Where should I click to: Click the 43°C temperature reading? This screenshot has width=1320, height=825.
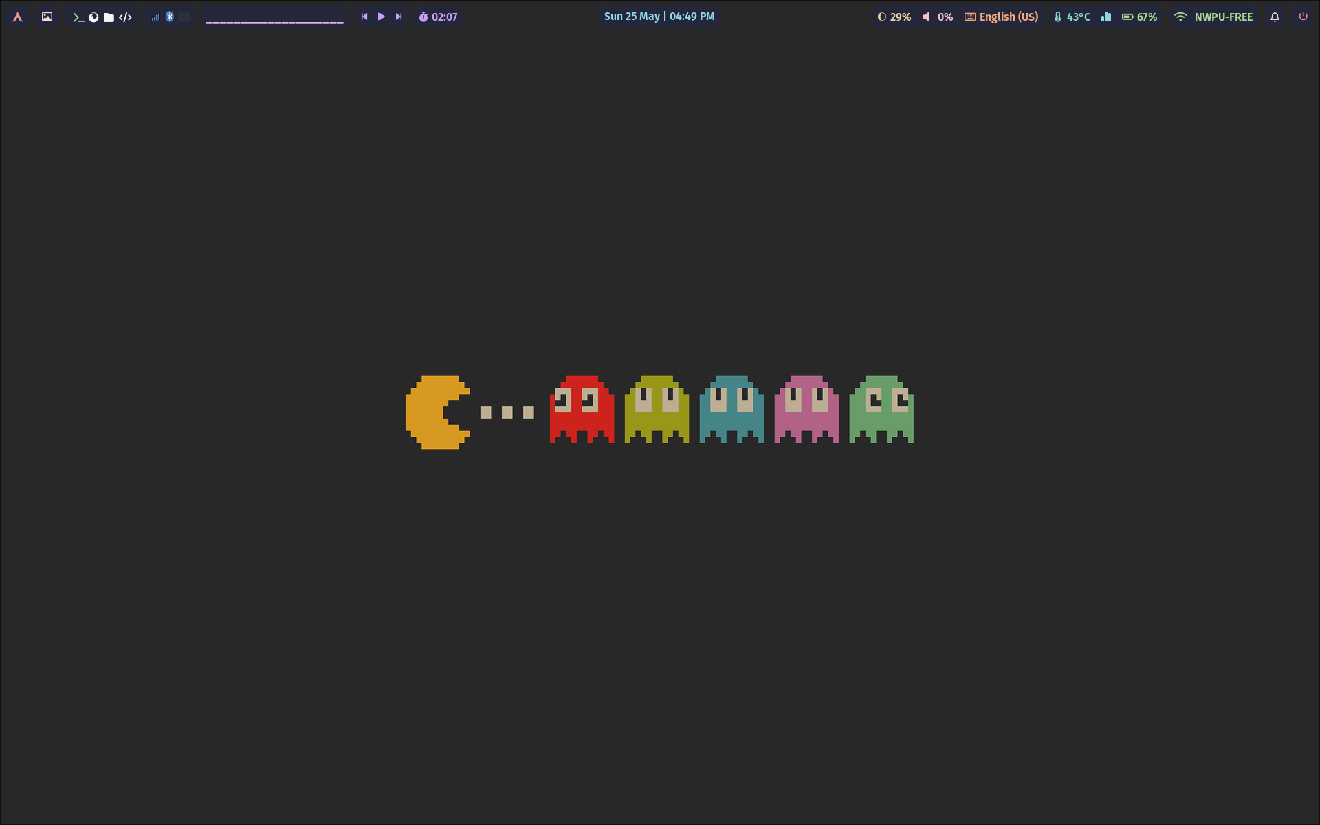(1079, 17)
